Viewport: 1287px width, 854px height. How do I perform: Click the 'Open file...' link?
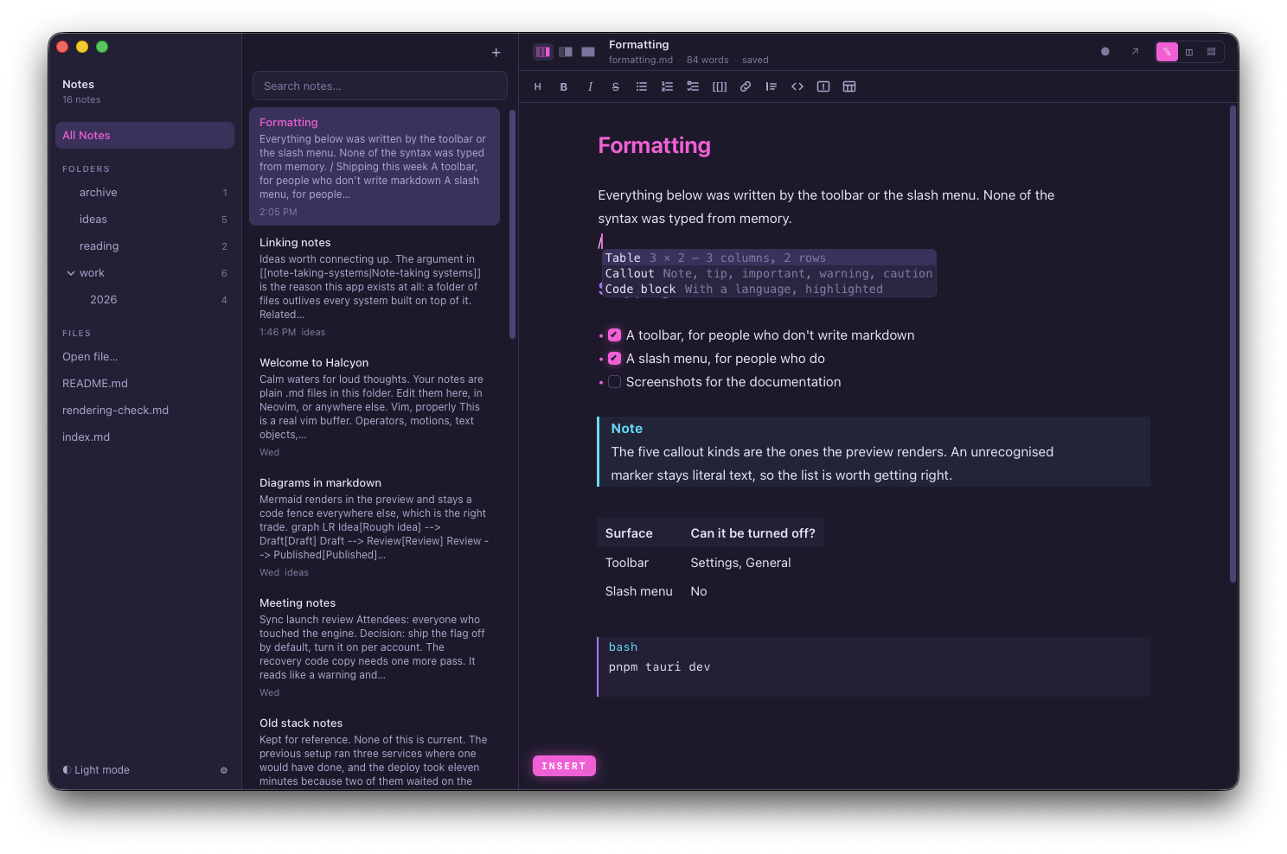coord(90,357)
